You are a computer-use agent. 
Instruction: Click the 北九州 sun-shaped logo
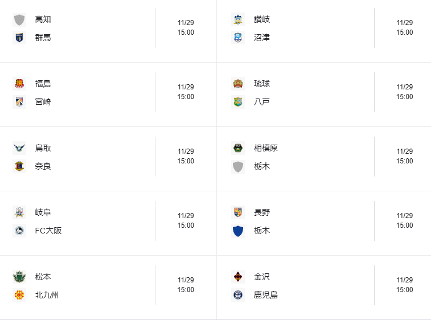[19, 295]
